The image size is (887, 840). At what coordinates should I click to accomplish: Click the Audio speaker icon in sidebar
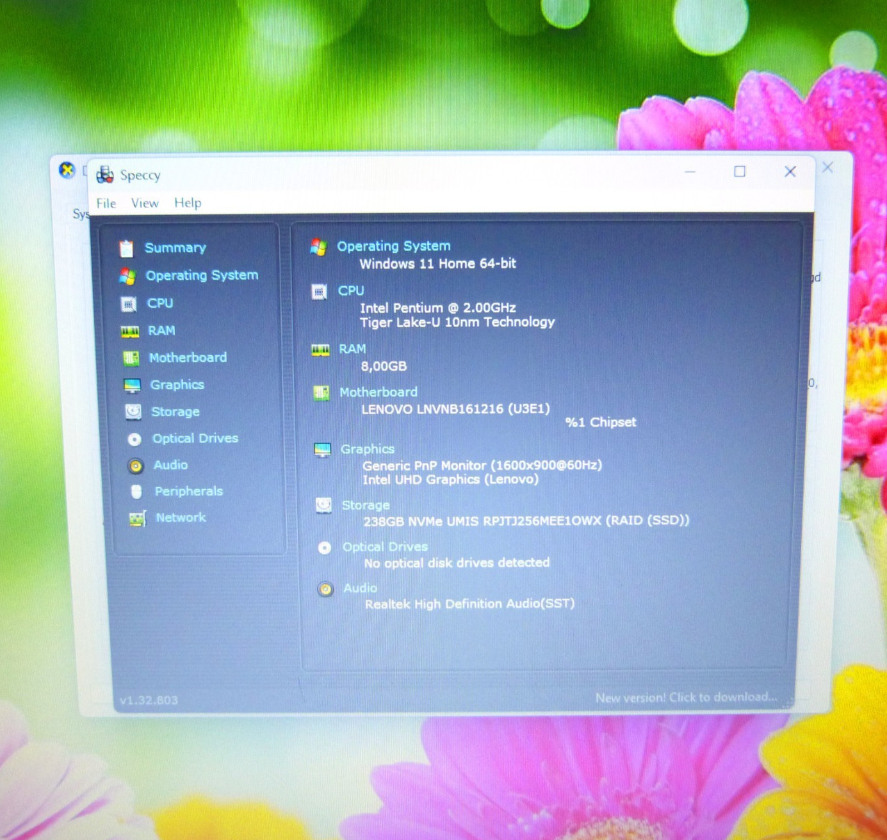(x=135, y=465)
